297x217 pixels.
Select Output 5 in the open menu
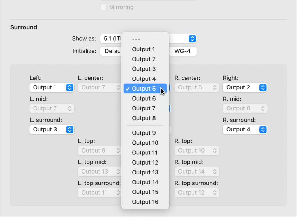click(143, 89)
